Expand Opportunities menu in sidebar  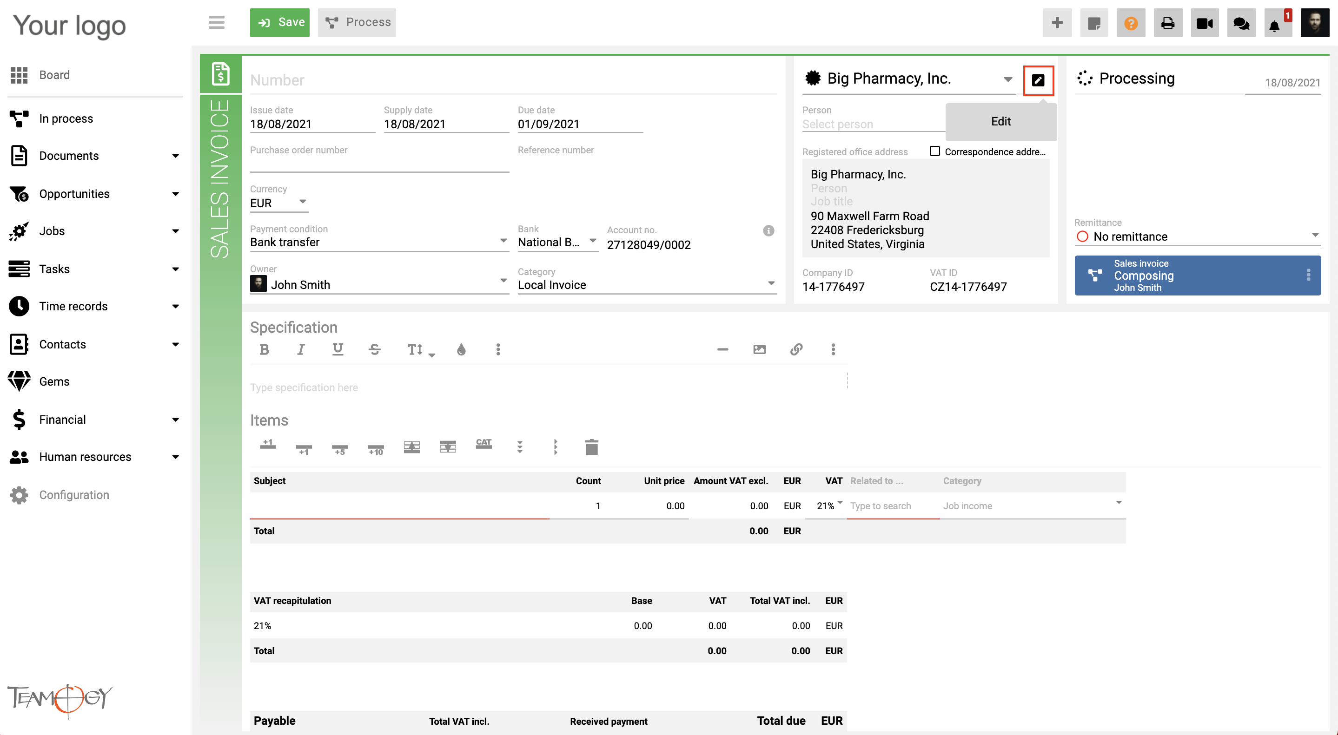[x=176, y=194]
